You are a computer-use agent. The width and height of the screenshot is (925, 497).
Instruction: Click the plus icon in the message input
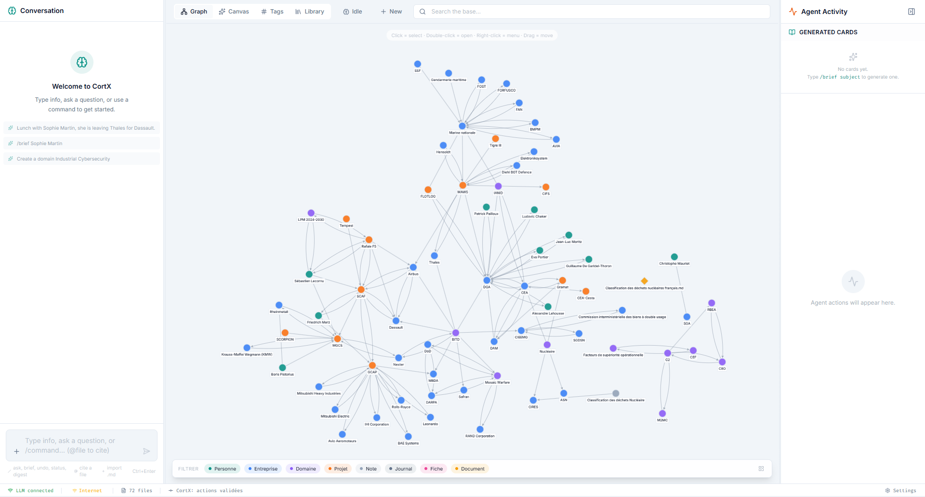point(16,451)
